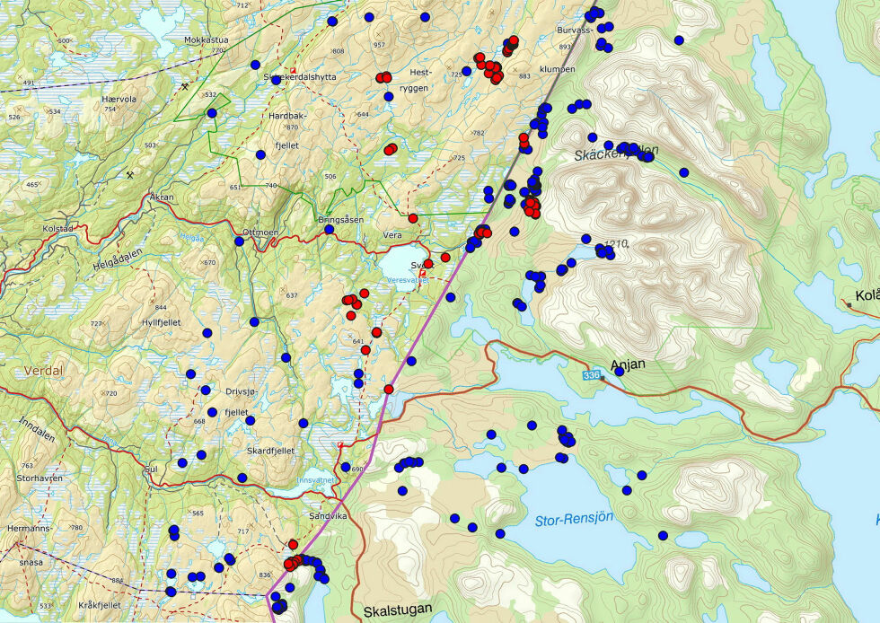Select blue marker inside small green polygon
This screenshot has width=880, height=623.
[212, 113]
